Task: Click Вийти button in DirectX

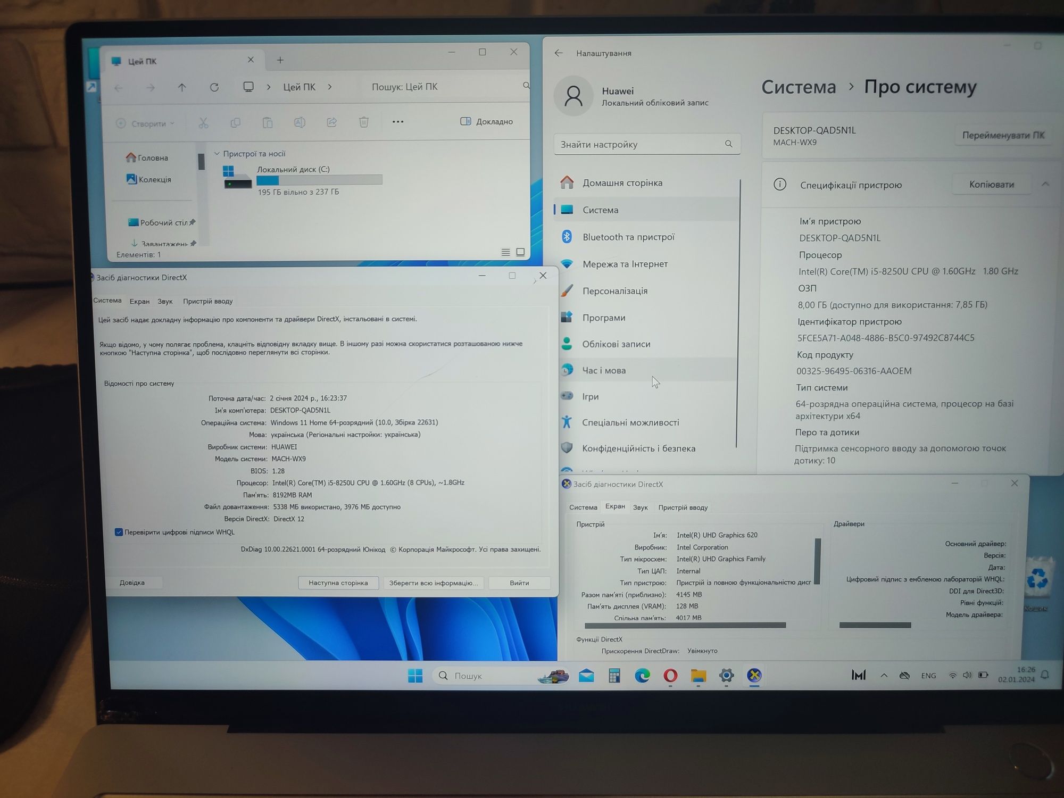Action: (519, 583)
